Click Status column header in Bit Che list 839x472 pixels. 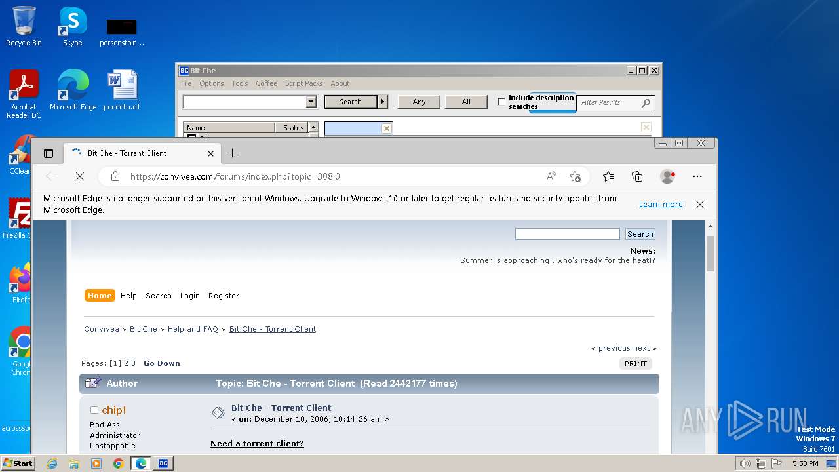point(293,128)
